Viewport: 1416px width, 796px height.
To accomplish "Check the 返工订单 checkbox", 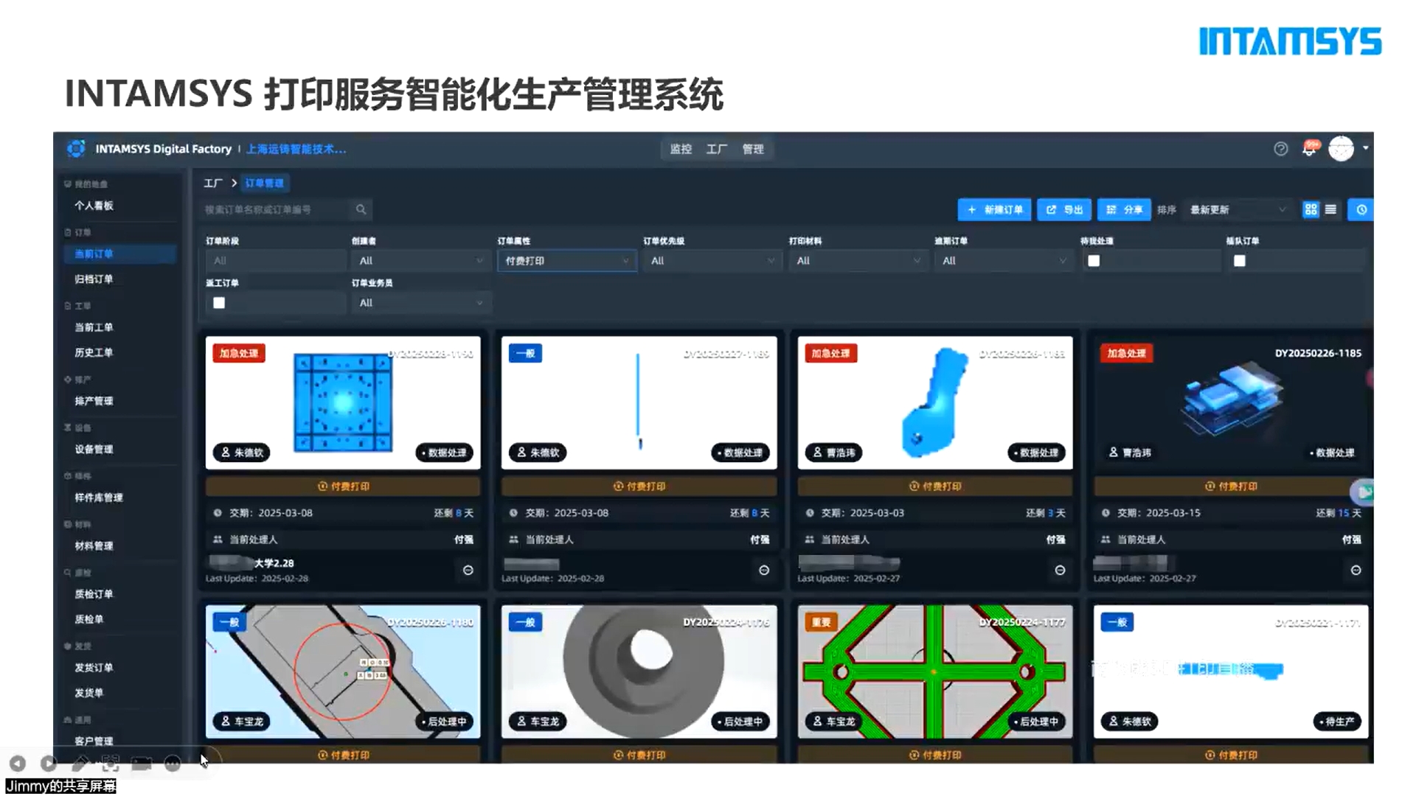I will pyautogui.click(x=219, y=303).
